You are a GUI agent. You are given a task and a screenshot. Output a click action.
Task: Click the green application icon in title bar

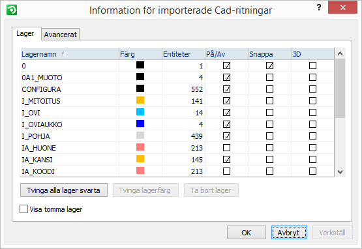pyautogui.click(x=12, y=10)
